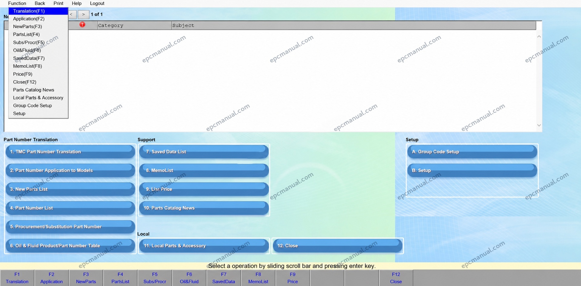This screenshot has width=581, height=286.
Task: Click news list scrollbar down arrow
Action: (x=539, y=125)
